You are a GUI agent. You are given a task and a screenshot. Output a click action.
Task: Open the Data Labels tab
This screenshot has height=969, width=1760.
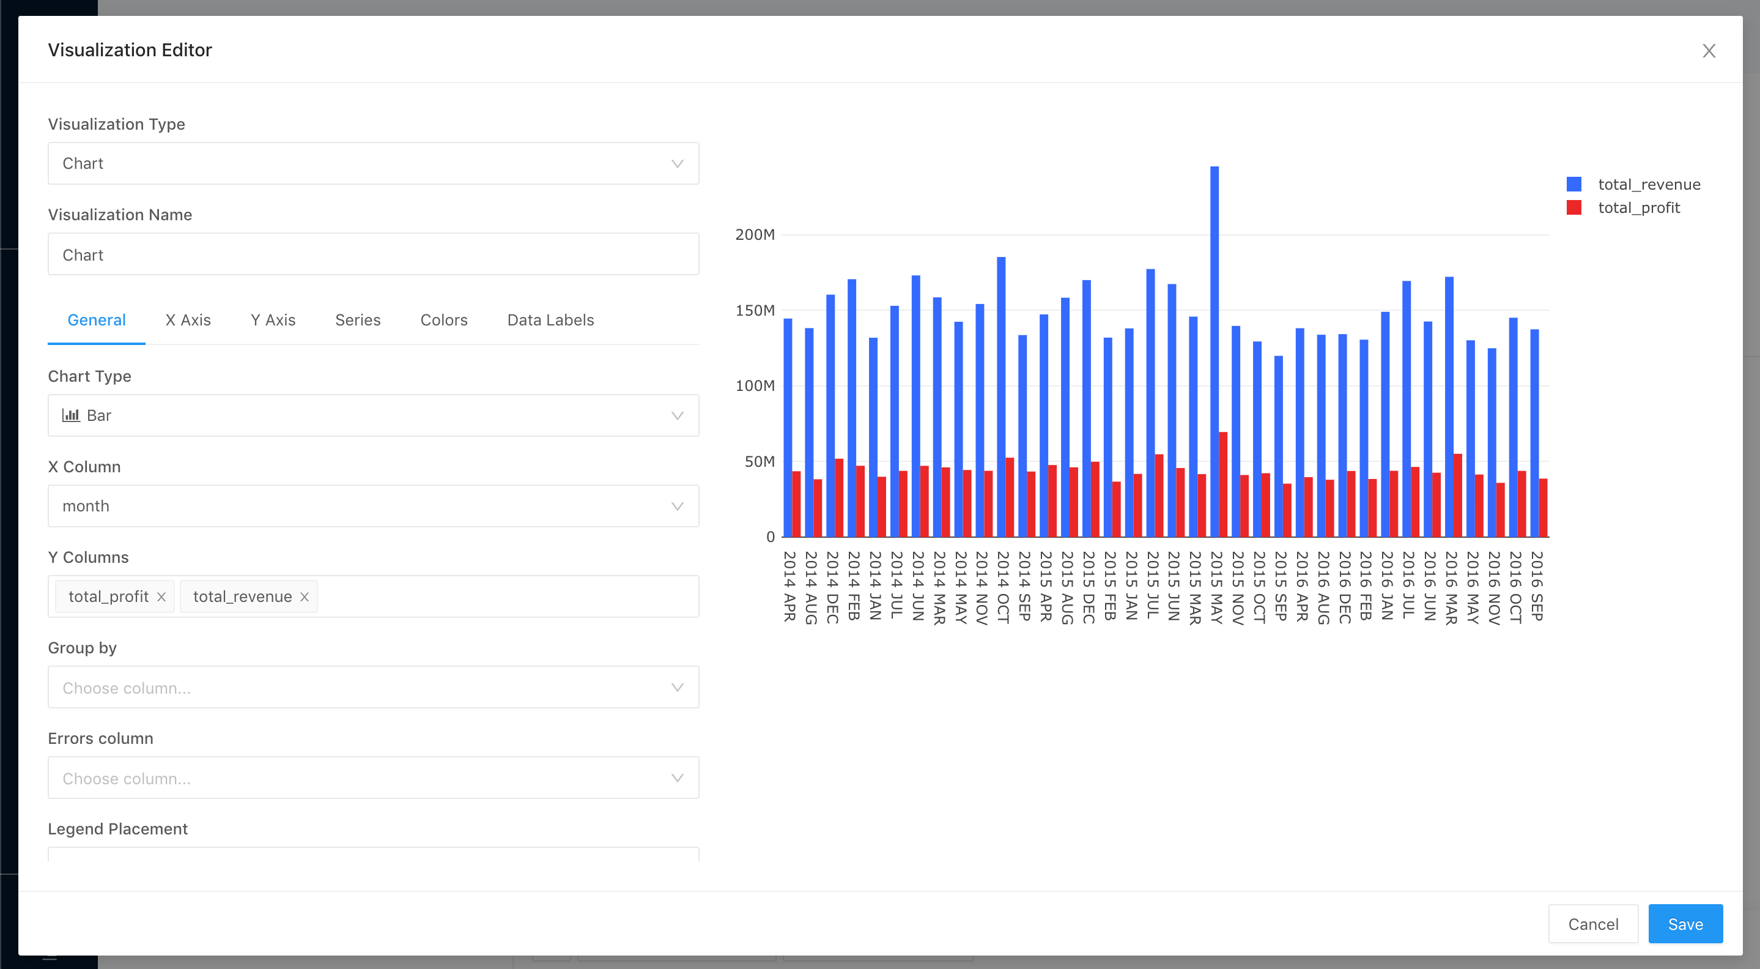[x=550, y=320]
